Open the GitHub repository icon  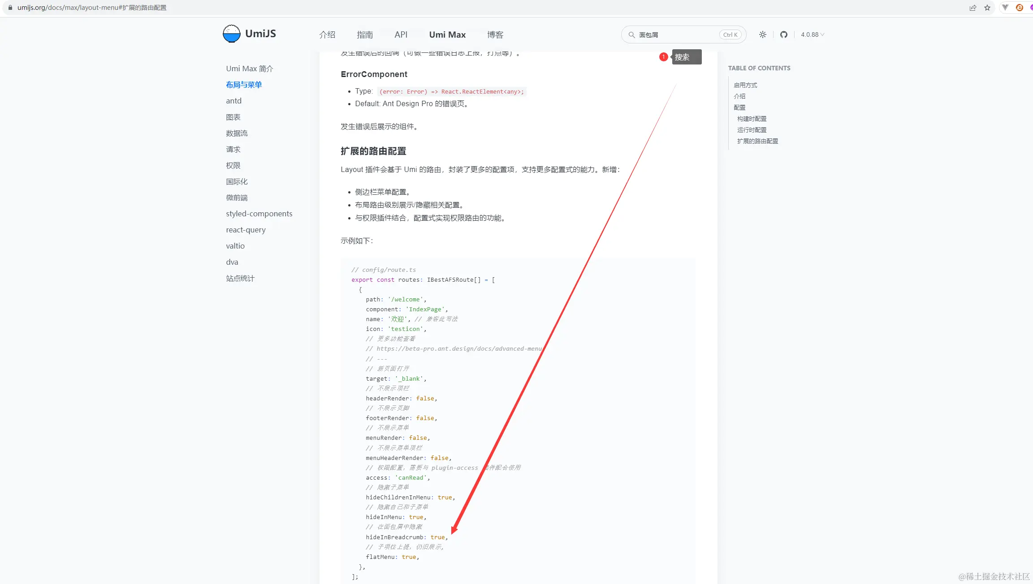(784, 34)
